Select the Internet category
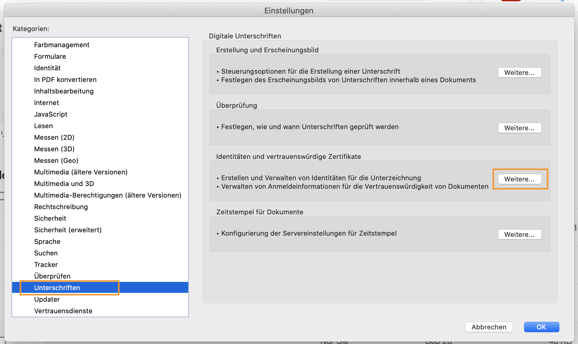 100,103
